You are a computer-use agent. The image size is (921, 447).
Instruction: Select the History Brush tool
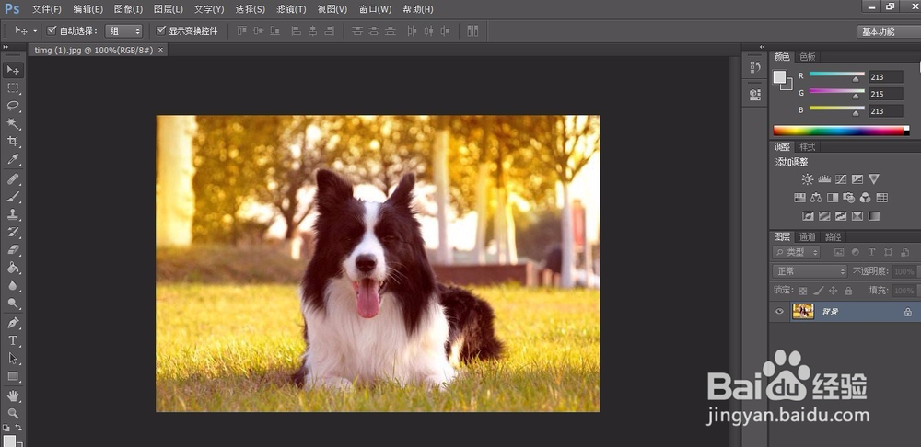pos(13,232)
